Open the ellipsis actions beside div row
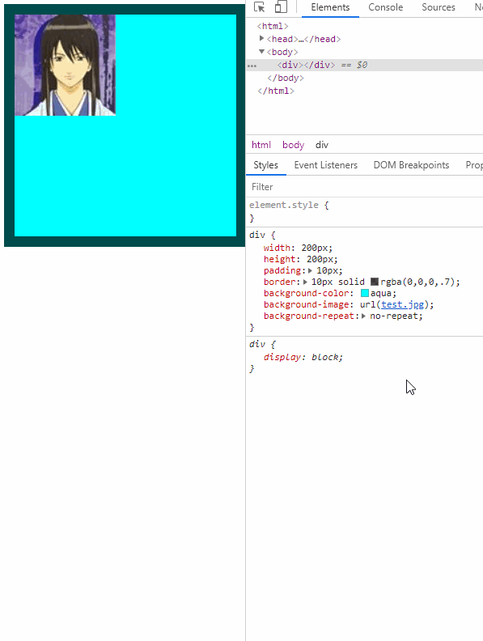 point(252,66)
